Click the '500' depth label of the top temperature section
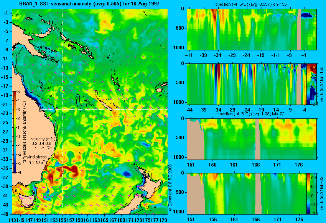 pyautogui.click(x=180, y=28)
